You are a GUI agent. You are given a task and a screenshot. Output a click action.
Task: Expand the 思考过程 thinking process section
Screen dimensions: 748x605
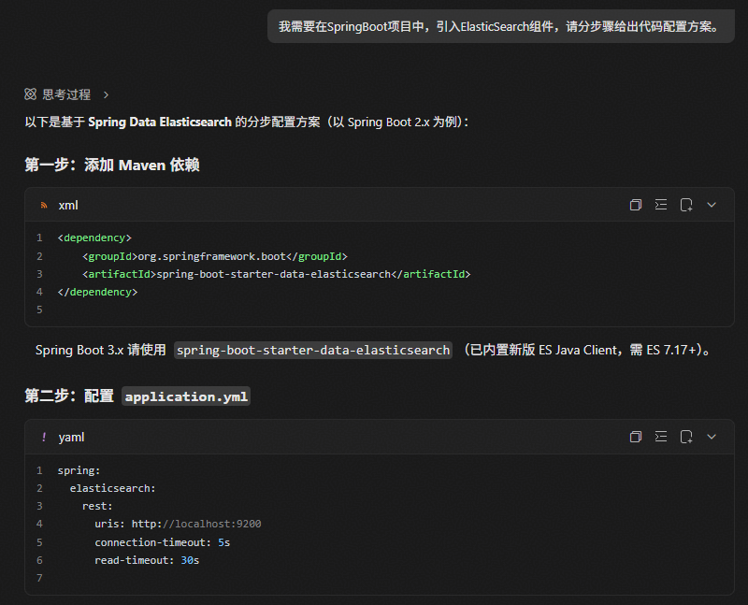tap(106, 95)
